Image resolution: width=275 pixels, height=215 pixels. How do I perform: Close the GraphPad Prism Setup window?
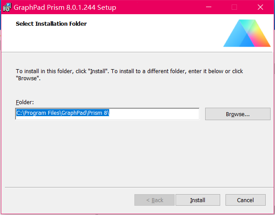click(x=260, y=7)
